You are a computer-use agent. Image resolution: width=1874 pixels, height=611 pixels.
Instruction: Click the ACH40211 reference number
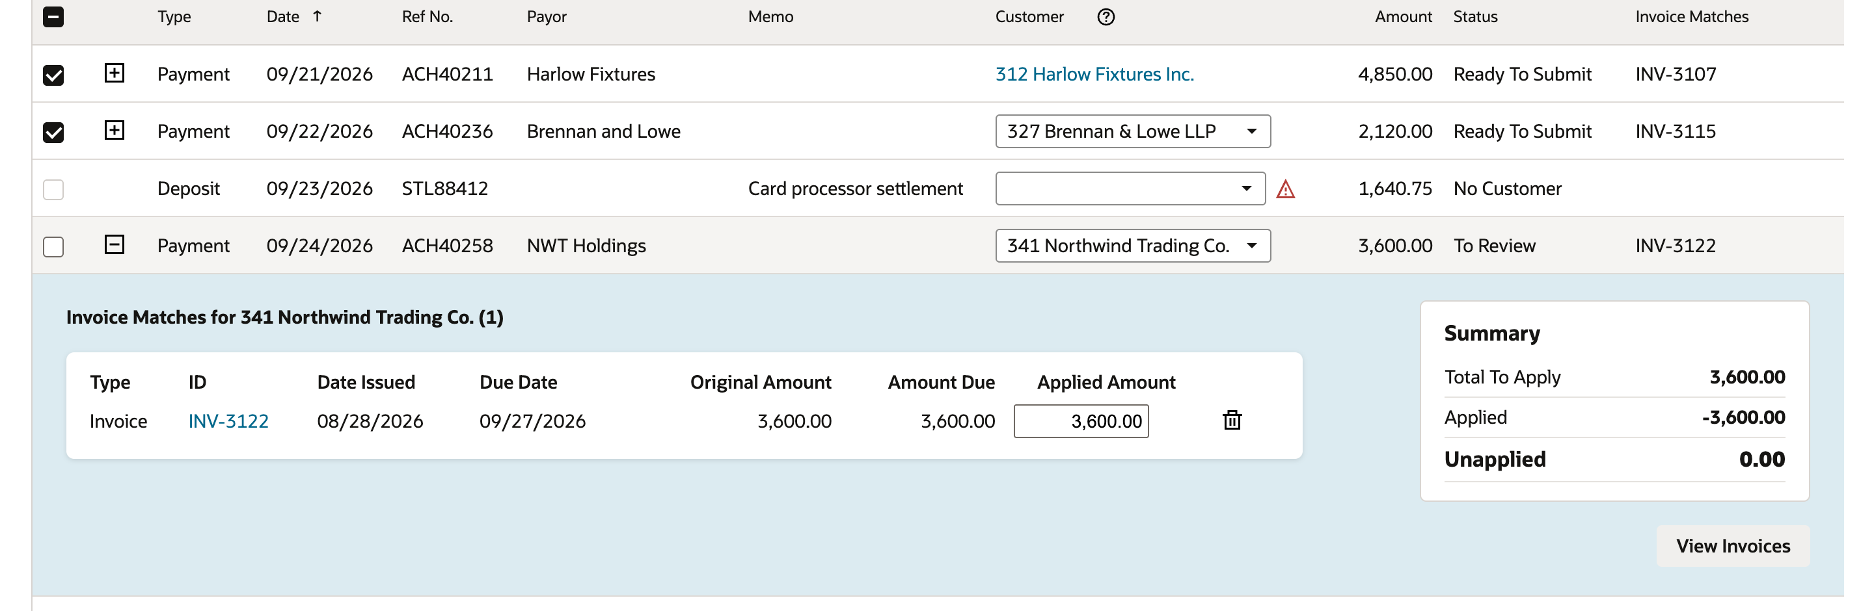tap(448, 74)
